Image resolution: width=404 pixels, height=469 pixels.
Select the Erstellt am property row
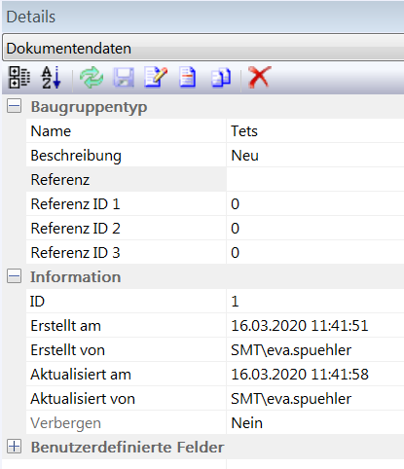click(215, 326)
